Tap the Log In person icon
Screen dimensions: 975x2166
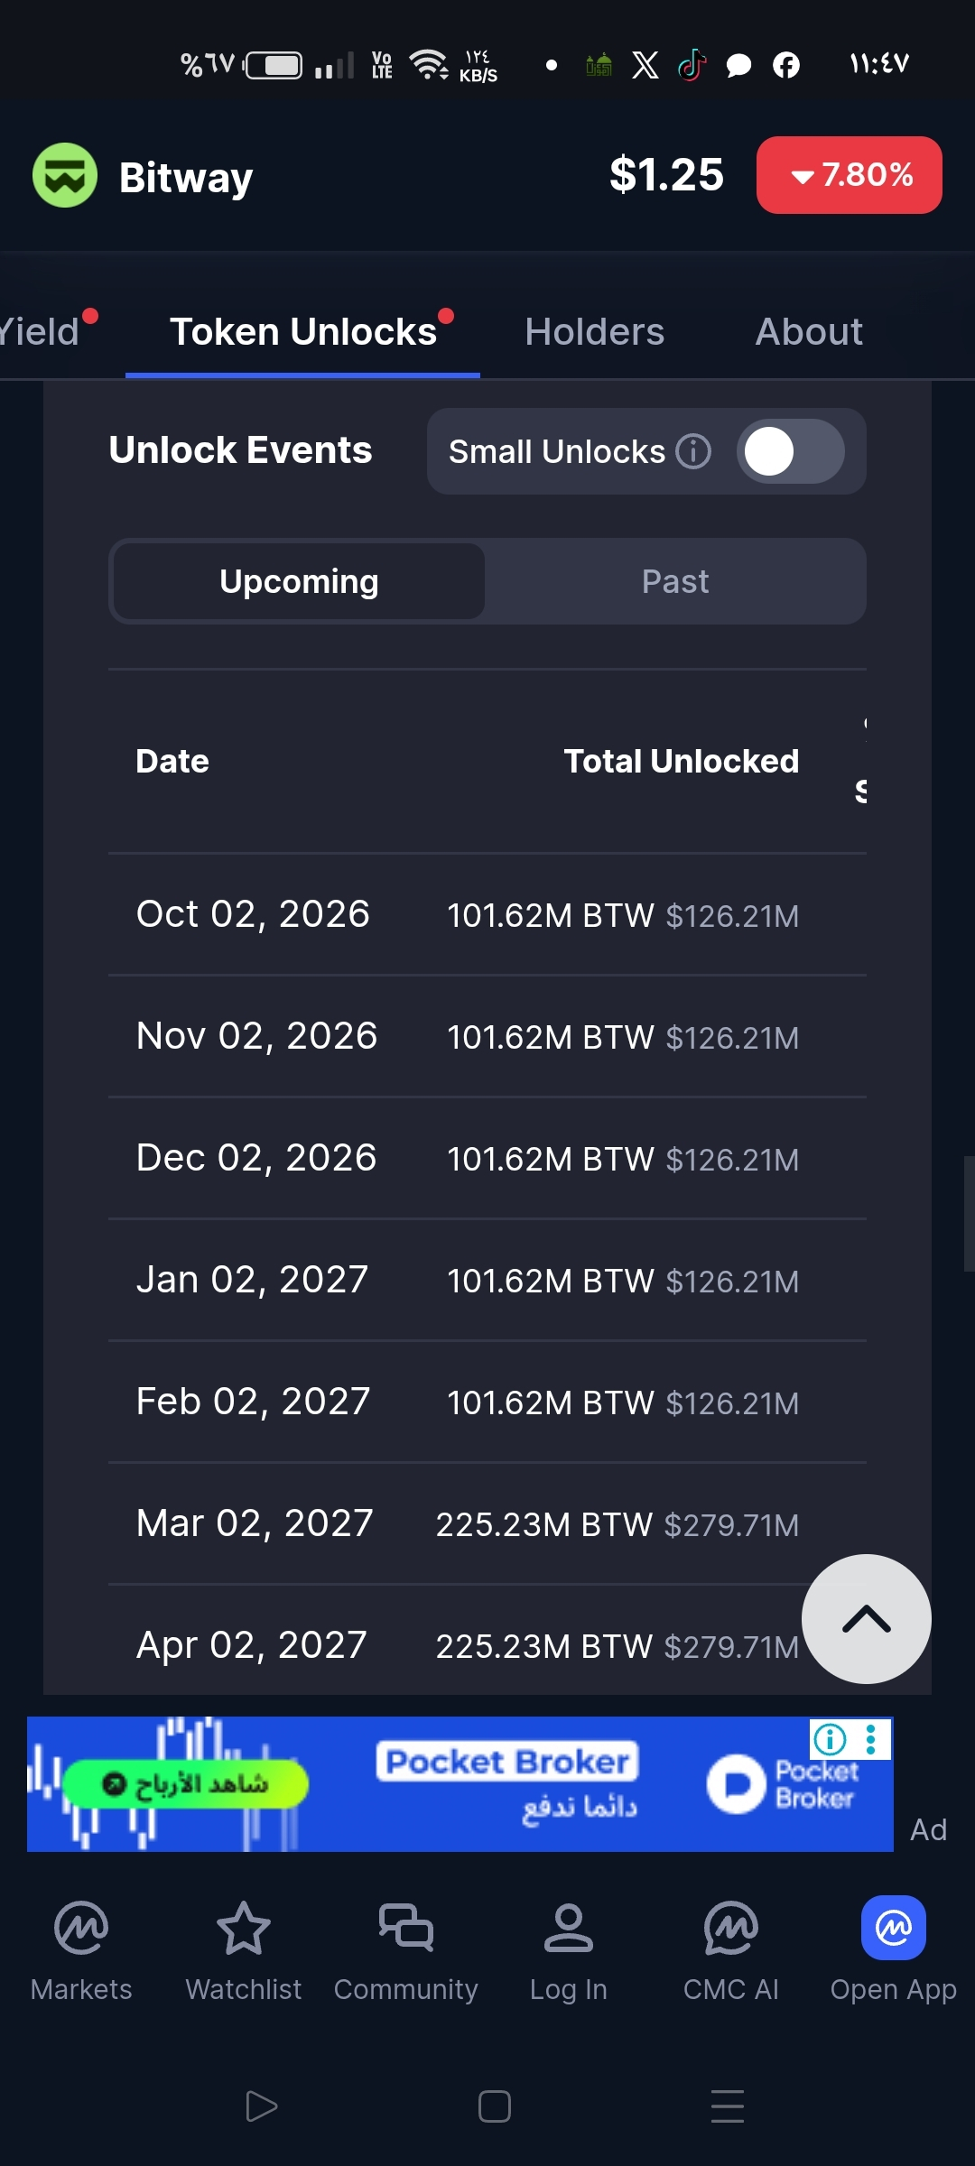(569, 1929)
